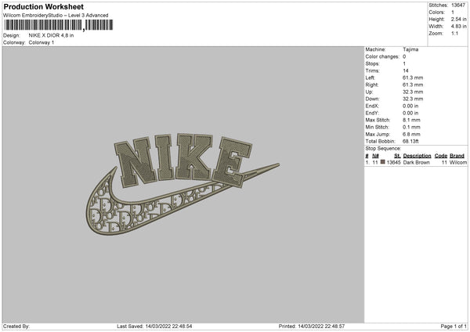The height and width of the screenshot is (332, 470).
Task: Click the Dark Brown thread color swatch
Action: coord(382,162)
